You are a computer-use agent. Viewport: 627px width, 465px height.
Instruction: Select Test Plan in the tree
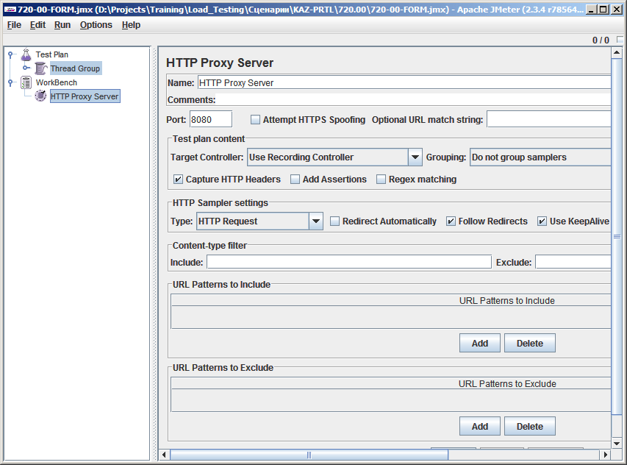point(52,54)
